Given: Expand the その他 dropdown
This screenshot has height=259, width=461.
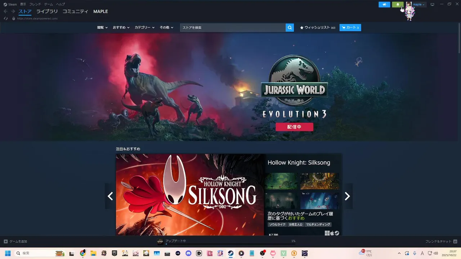Looking at the screenshot, I should [x=166, y=27].
